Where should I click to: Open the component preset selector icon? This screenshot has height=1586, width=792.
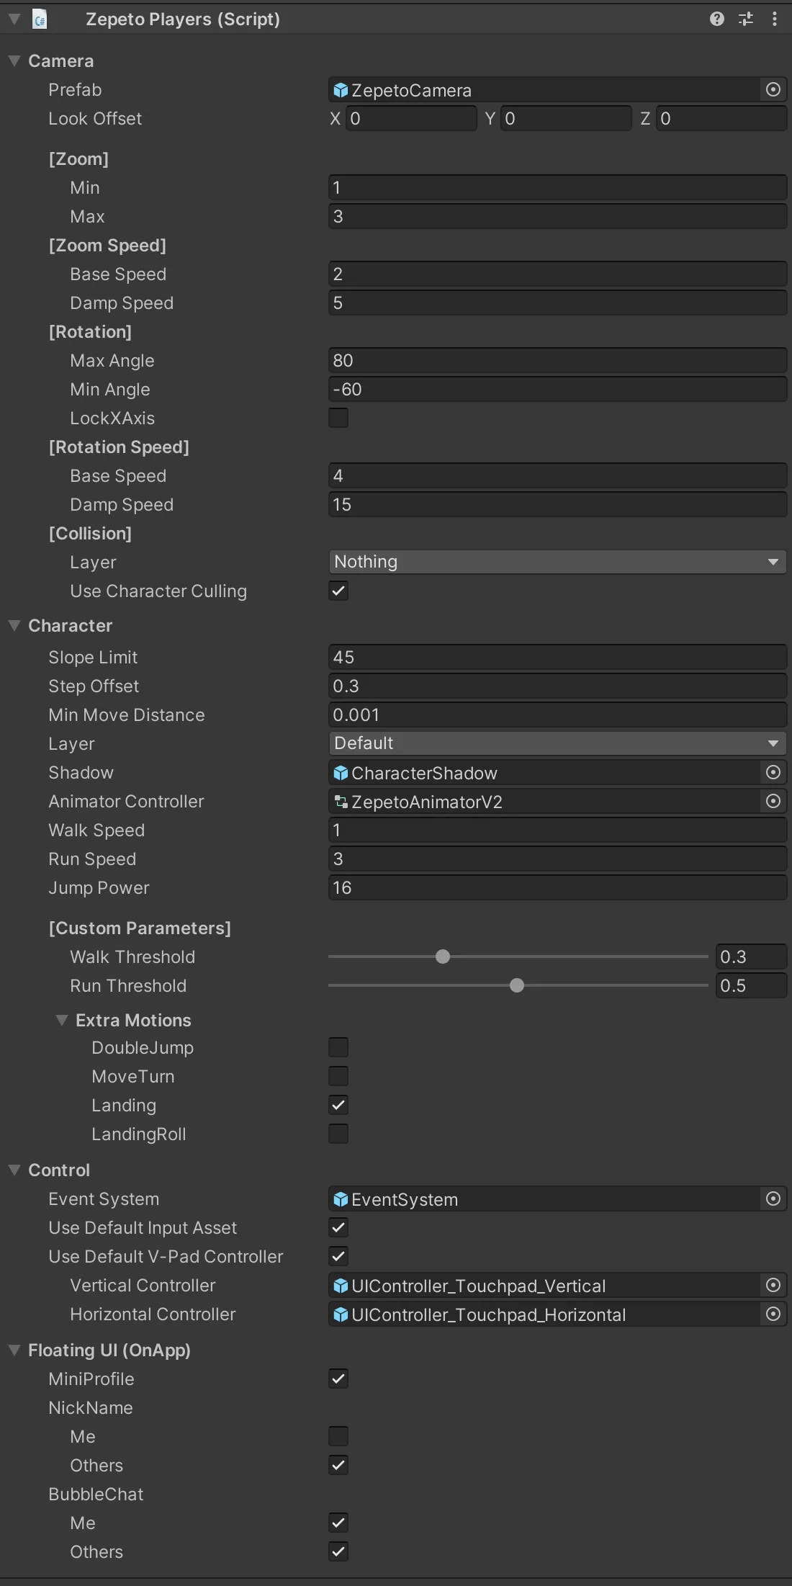click(x=746, y=19)
